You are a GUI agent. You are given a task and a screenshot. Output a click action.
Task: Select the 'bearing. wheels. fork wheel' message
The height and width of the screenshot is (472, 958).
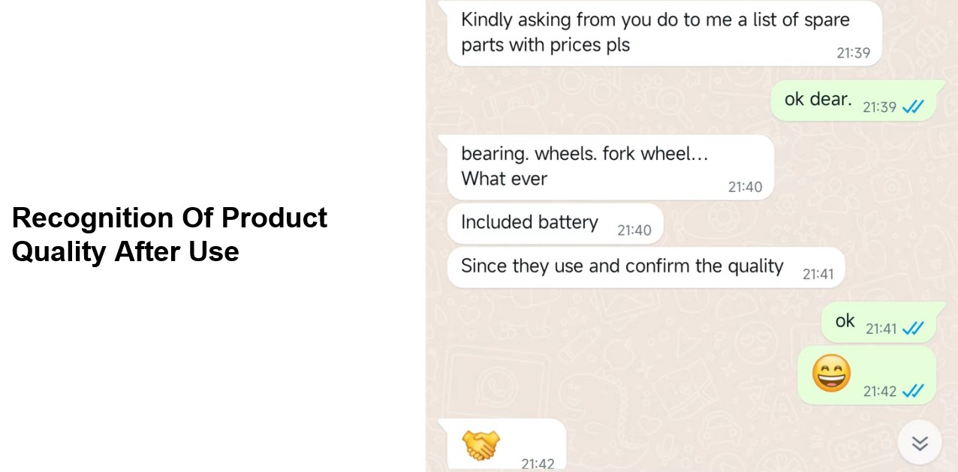point(610,167)
